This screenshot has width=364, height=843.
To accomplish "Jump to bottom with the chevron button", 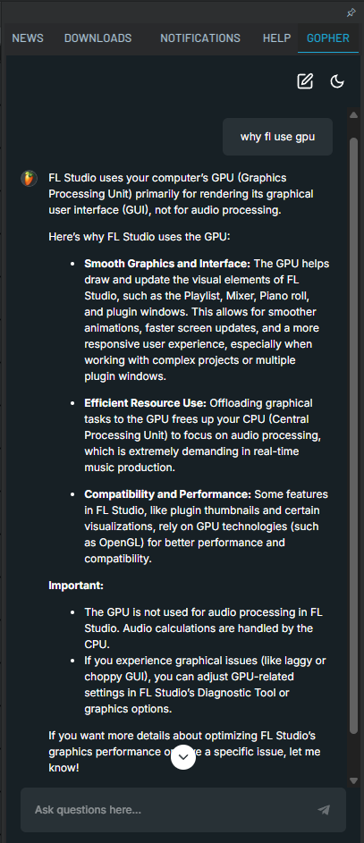I will (183, 757).
